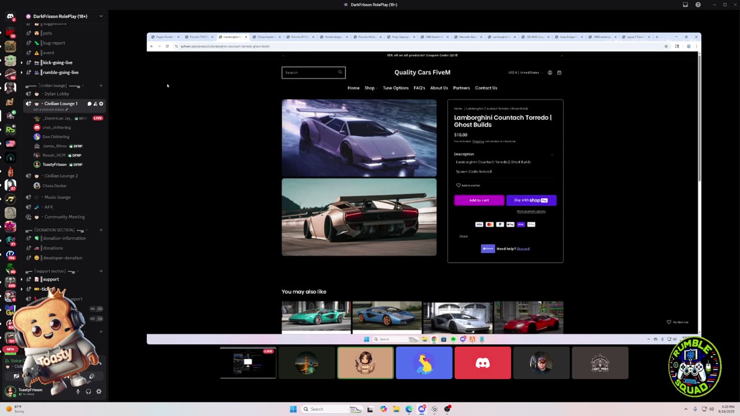Open the RS server icon in the server list

pos(10,129)
